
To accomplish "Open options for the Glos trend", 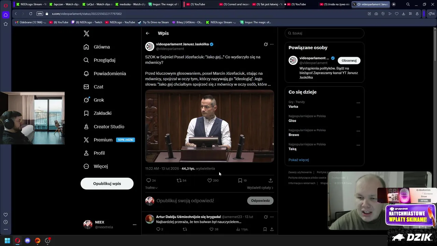I will tap(358, 117).
